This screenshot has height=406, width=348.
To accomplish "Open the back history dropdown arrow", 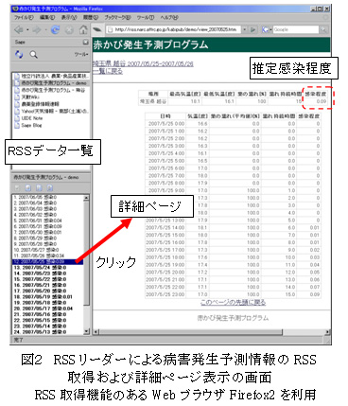I will point(27,30).
